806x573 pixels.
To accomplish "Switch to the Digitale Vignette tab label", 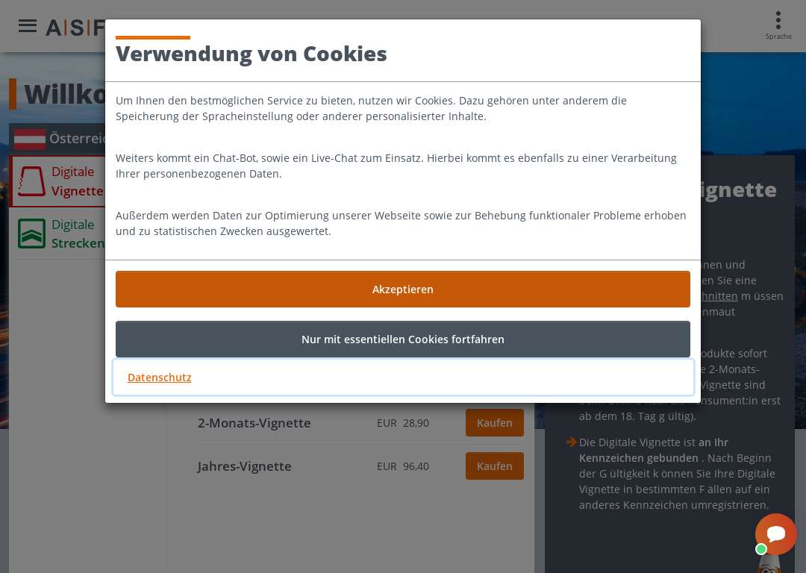I will coord(78,181).
